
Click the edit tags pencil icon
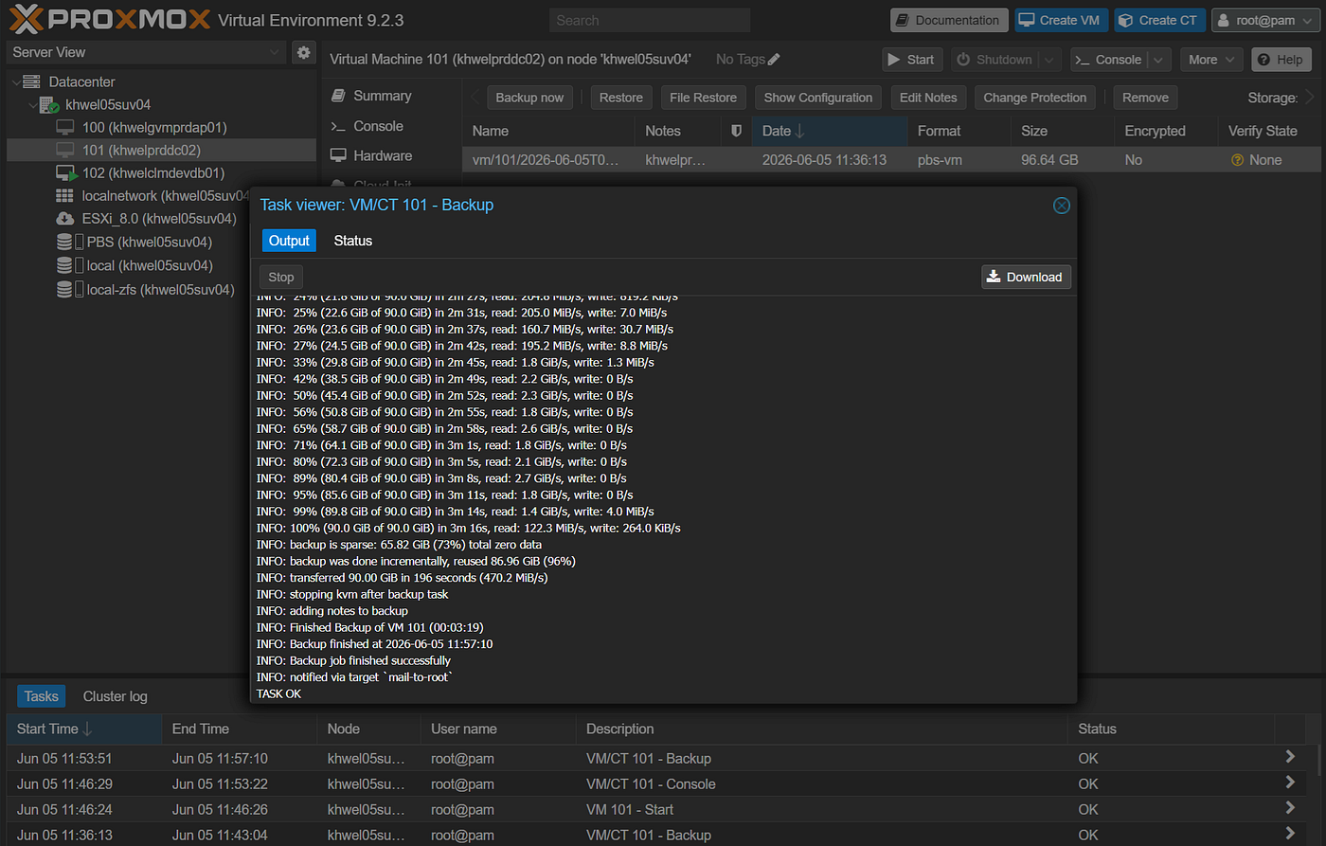click(x=774, y=59)
